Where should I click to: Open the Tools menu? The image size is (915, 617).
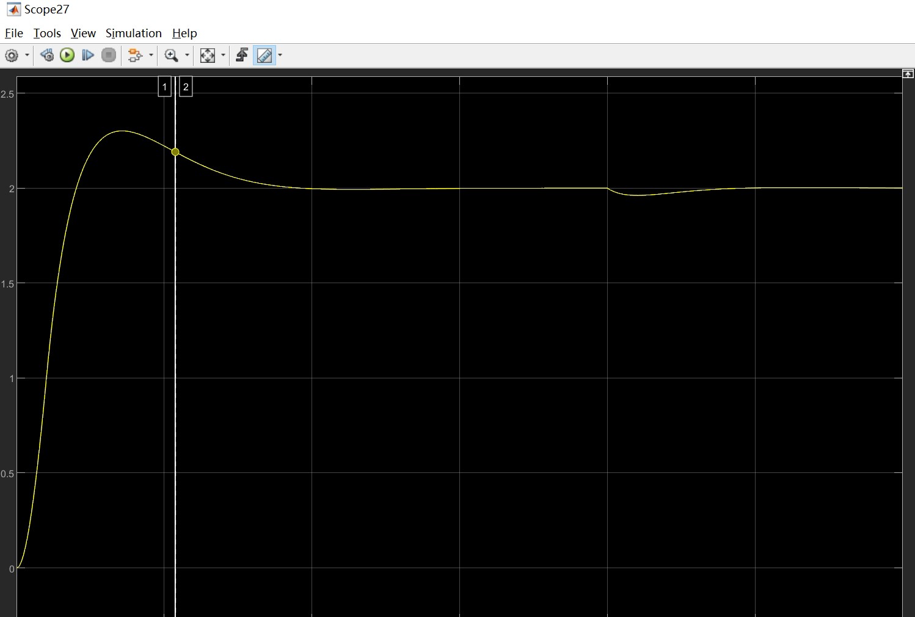pyautogui.click(x=47, y=33)
